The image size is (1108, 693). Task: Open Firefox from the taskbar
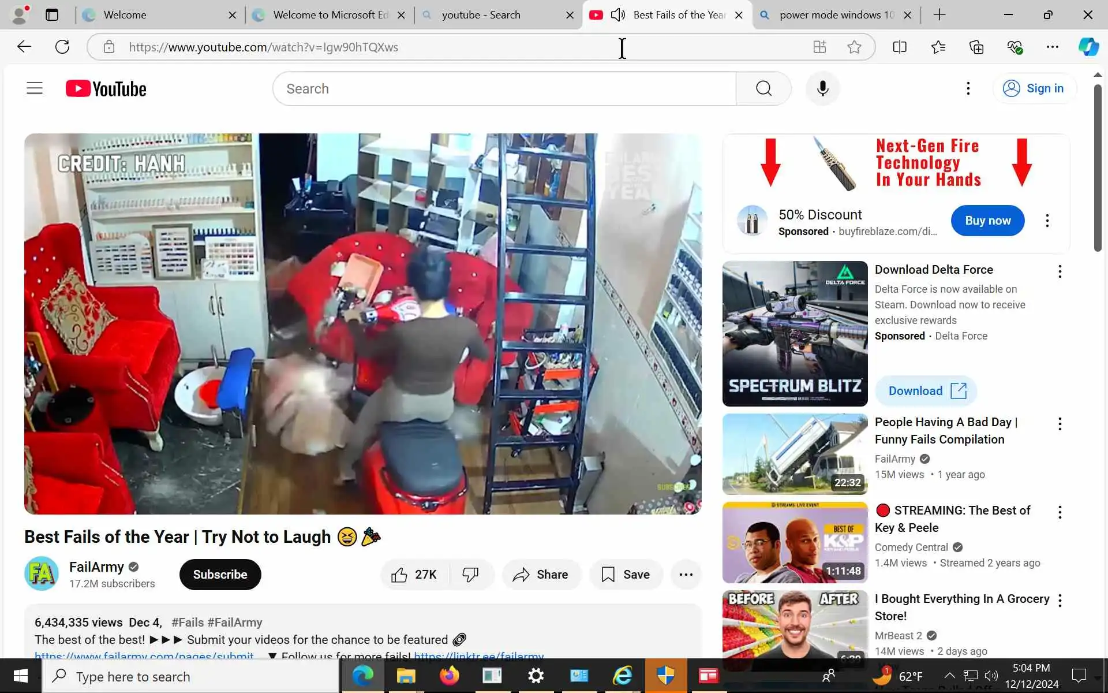click(x=449, y=676)
